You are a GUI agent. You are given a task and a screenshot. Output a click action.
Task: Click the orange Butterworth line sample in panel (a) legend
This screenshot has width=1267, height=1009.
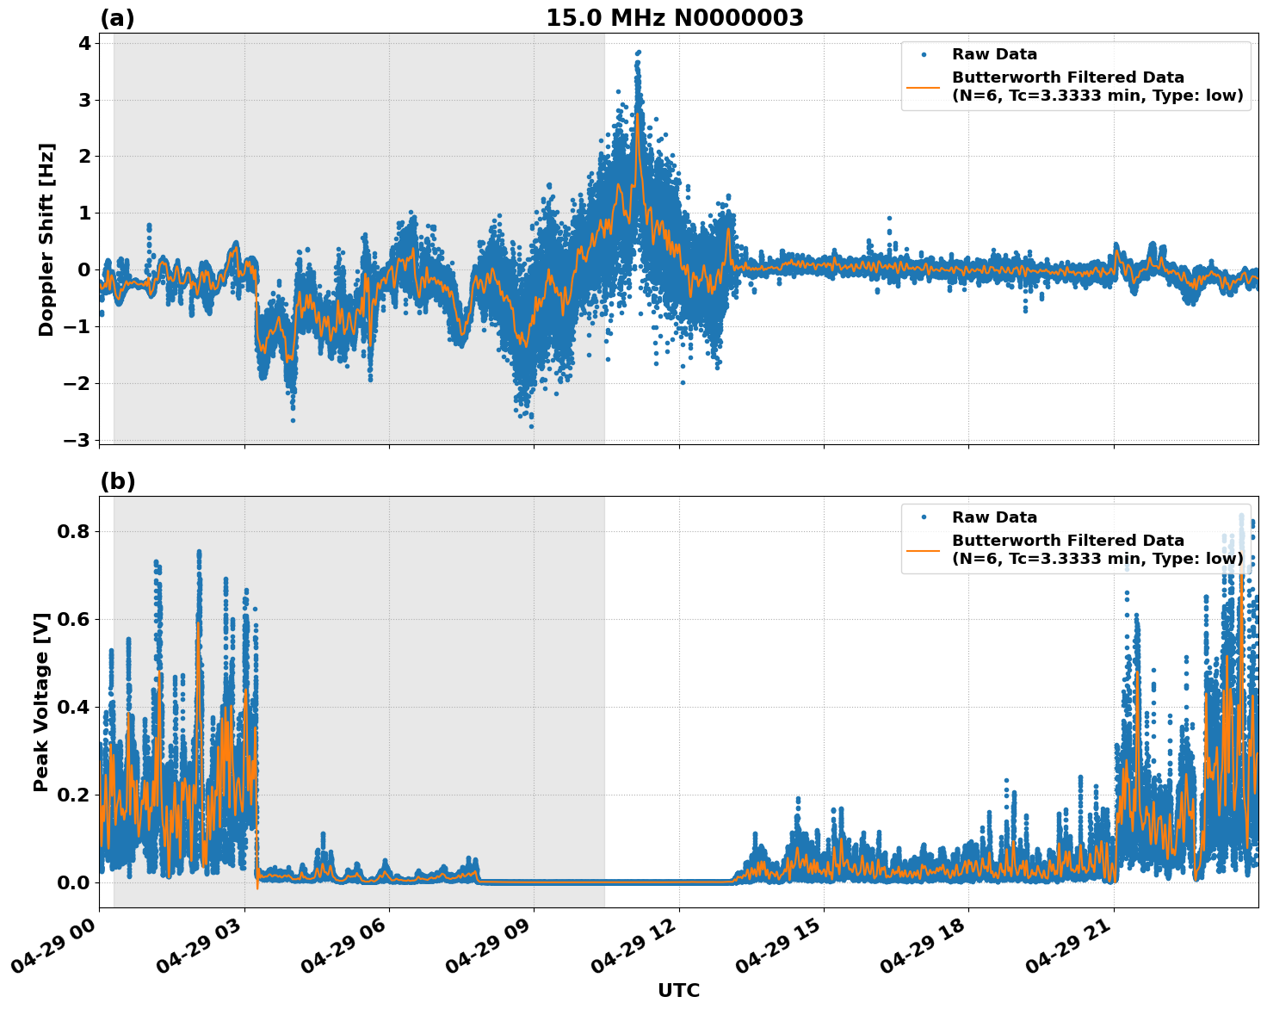[924, 87]
